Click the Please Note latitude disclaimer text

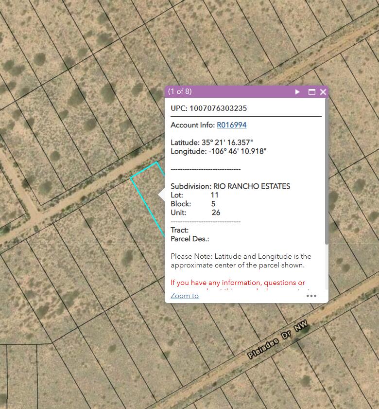[241, 261]
